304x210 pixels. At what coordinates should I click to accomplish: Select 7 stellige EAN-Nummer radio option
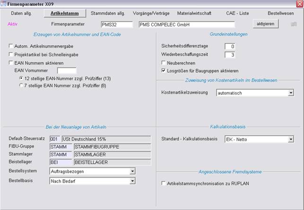pyautogui.click(x=21, y=85)
